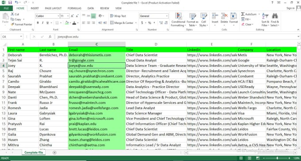
Task: Expand the formula bar
Action: [298, 36]
